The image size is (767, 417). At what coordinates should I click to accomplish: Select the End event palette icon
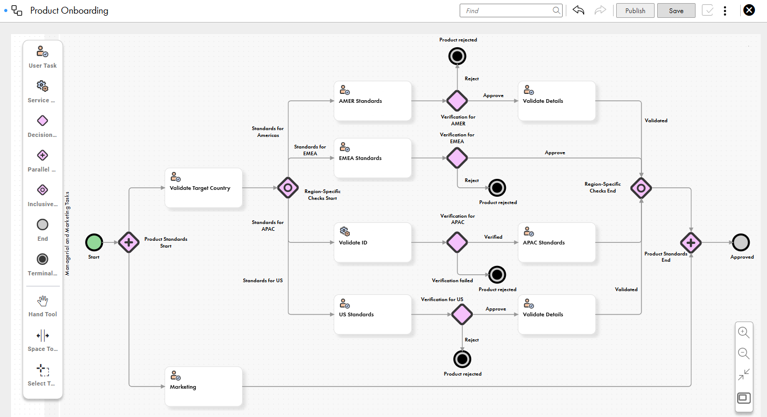pos(43,224)
